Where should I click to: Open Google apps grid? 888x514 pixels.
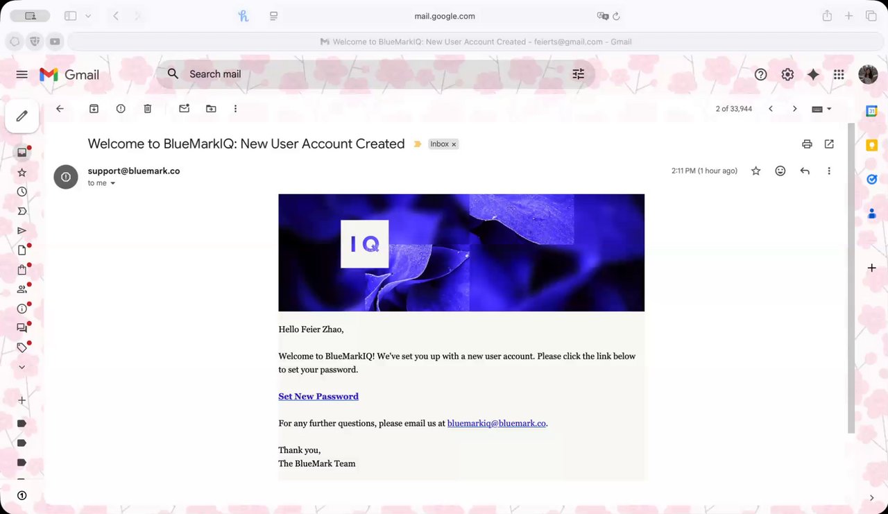(839, 74)
